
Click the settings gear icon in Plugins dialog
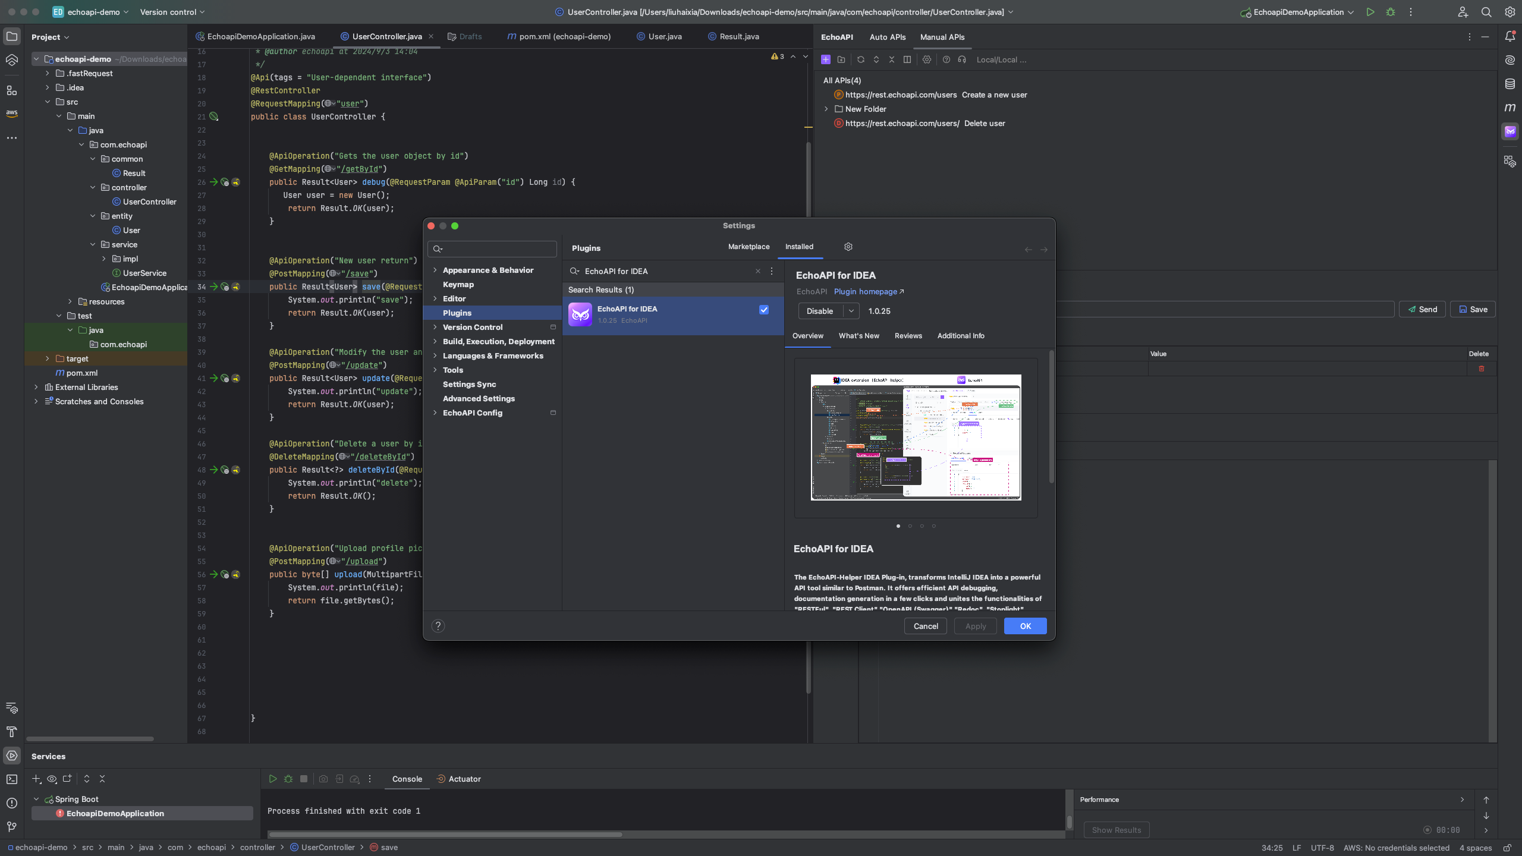tap(847, 248)
